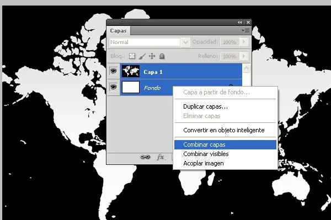
Task: Toggle lock all padlock icon
Action: click(x=162, y=56)
